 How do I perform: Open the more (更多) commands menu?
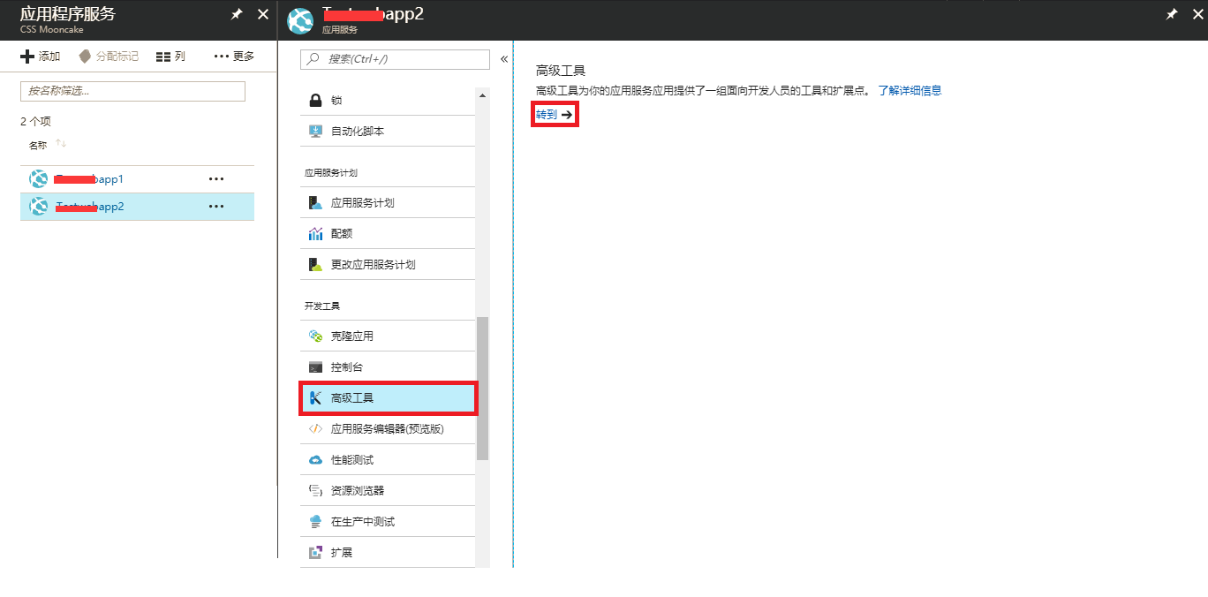[234, 57]
